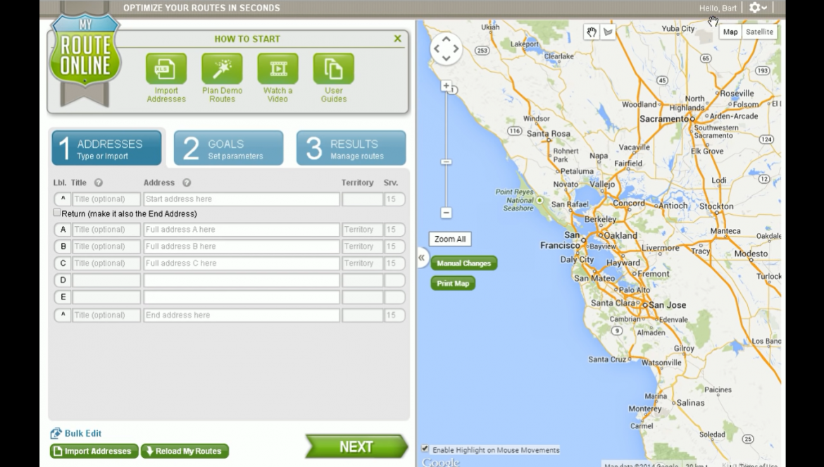The image size is (824, 467).
Task: Open the settings gear in the top bar
Action: (755, 8)
